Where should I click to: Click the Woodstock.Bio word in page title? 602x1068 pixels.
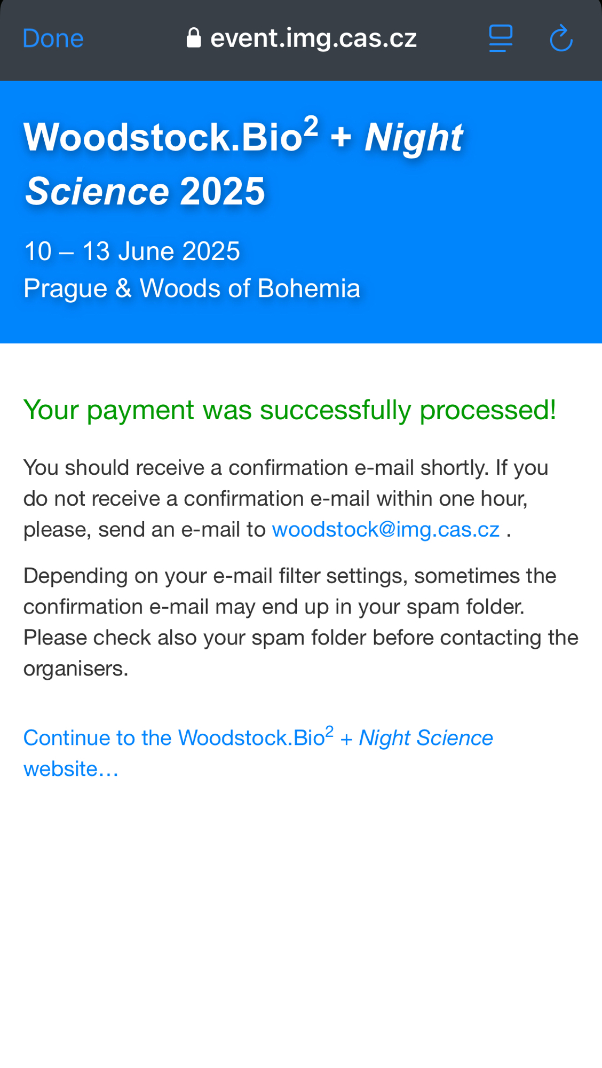pyautogui.click(x=163, y=138)
